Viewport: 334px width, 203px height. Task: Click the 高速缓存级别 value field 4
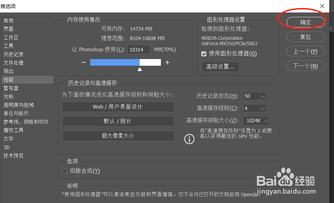point(252,109)
